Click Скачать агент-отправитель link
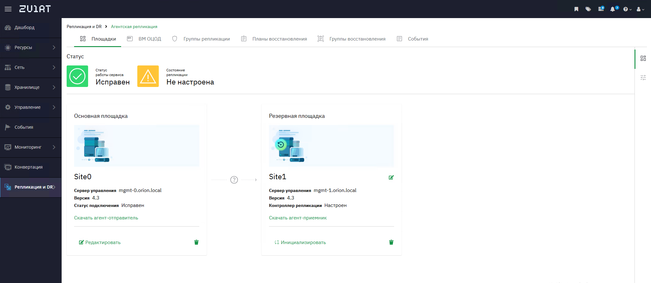This screenshot has width=651, height=283. coord(106,218)
